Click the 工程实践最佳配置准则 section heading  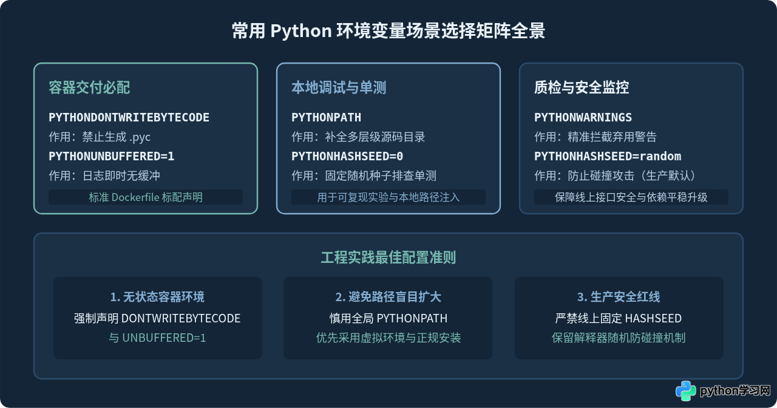(x=388, y=257)
